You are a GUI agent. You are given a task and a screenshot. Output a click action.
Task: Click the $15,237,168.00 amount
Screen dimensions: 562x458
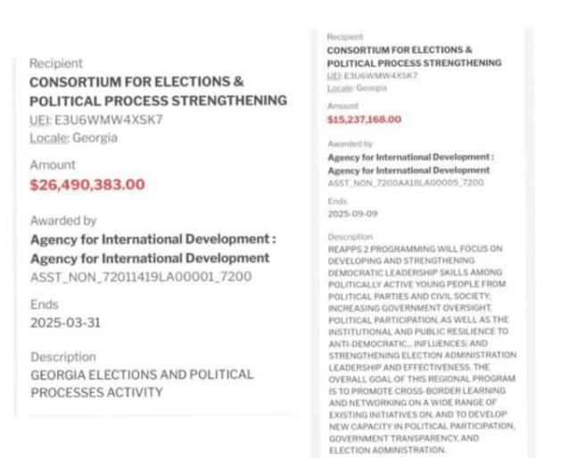click(x=364, y=119)
